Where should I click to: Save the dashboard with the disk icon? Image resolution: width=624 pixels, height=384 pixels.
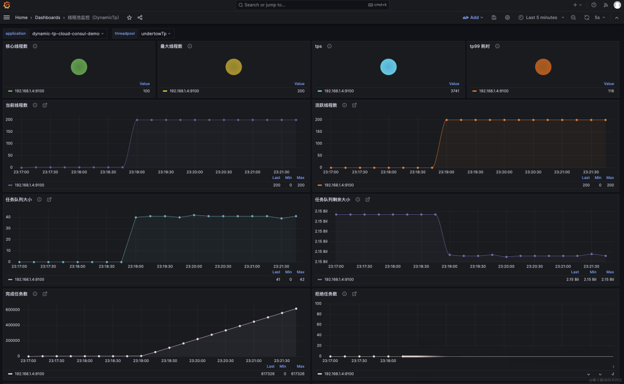[494, 17]
